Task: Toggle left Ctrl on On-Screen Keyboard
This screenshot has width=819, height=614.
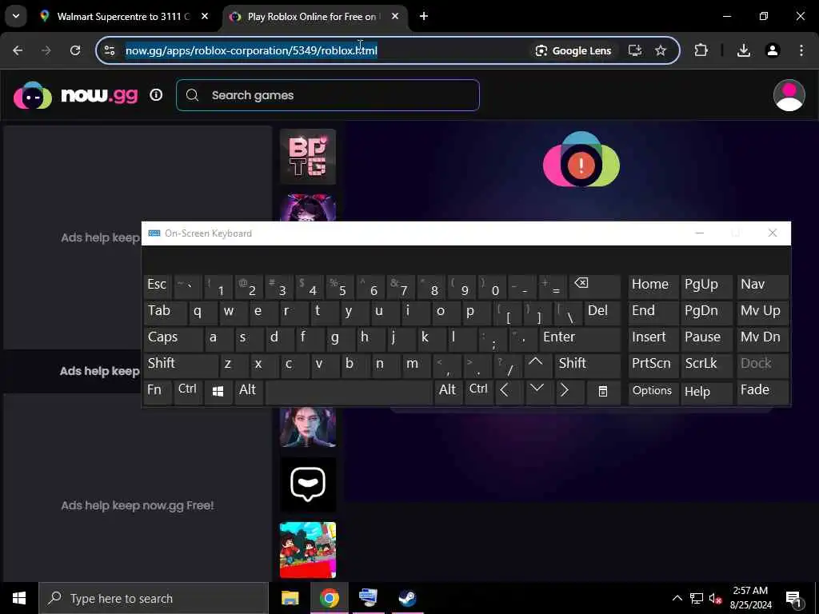Action: tap(187, 391)
